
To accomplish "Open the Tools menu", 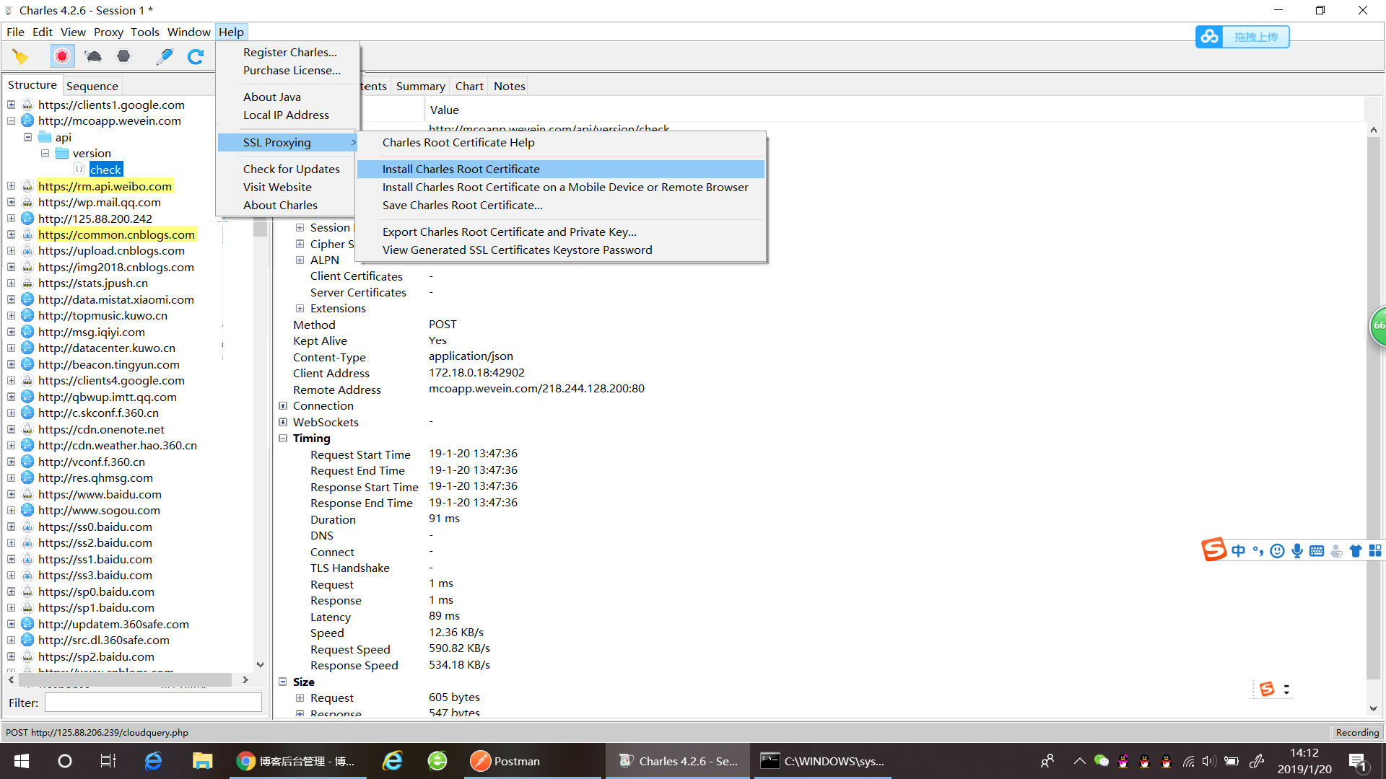I will pos(145,32).
